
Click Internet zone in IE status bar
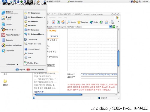coord(103,98)
